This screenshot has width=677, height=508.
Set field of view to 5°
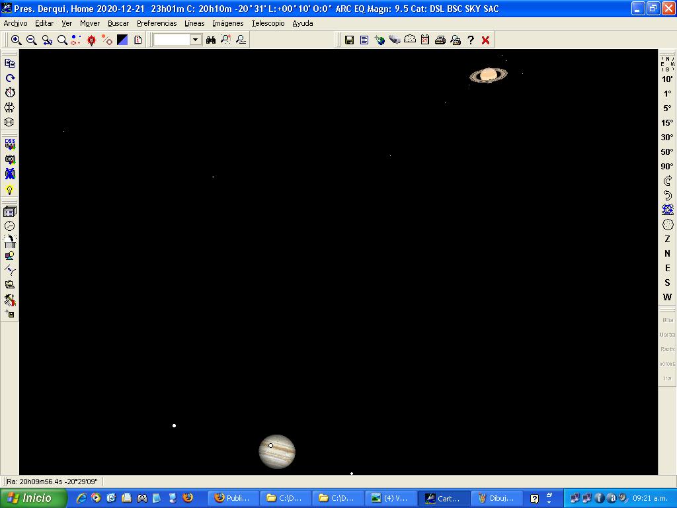668,108
